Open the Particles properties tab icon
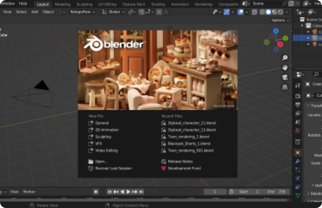This screenshot has height=208, width=322. pyautogui.click(x=298, y=170)
